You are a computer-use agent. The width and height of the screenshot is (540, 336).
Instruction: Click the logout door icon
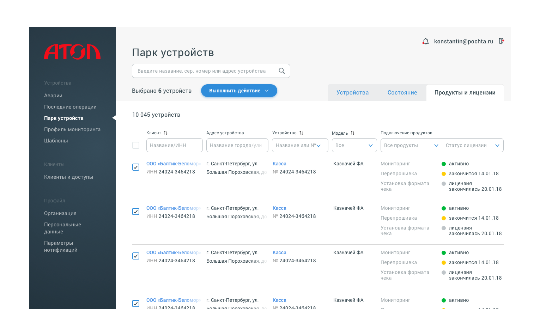pos(501,41)
